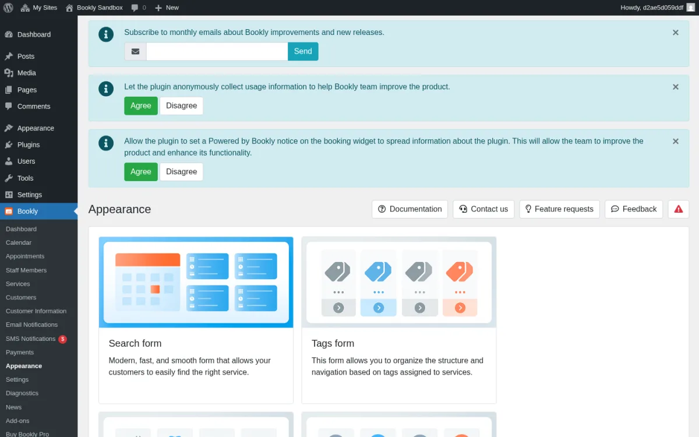This screenshot has height=437, width=699.
Task: Click the subscription email input field
Action: tap(217, 51)
